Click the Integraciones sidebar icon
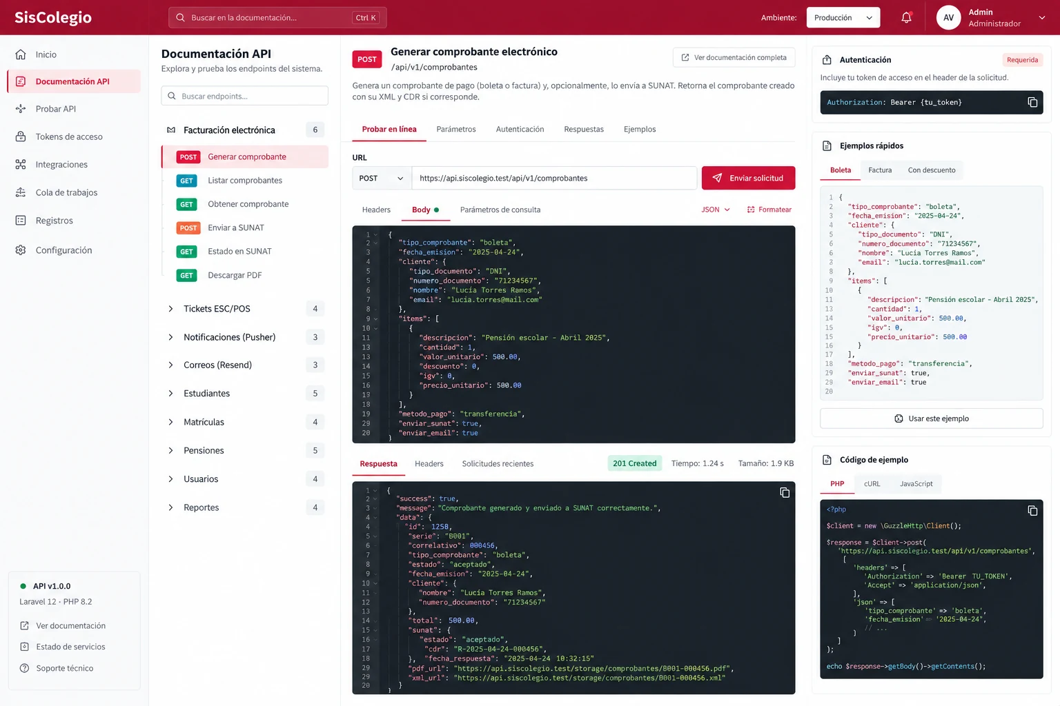Image resolution: width=1060 pixels, height=706 pixels. coord(21,164)
